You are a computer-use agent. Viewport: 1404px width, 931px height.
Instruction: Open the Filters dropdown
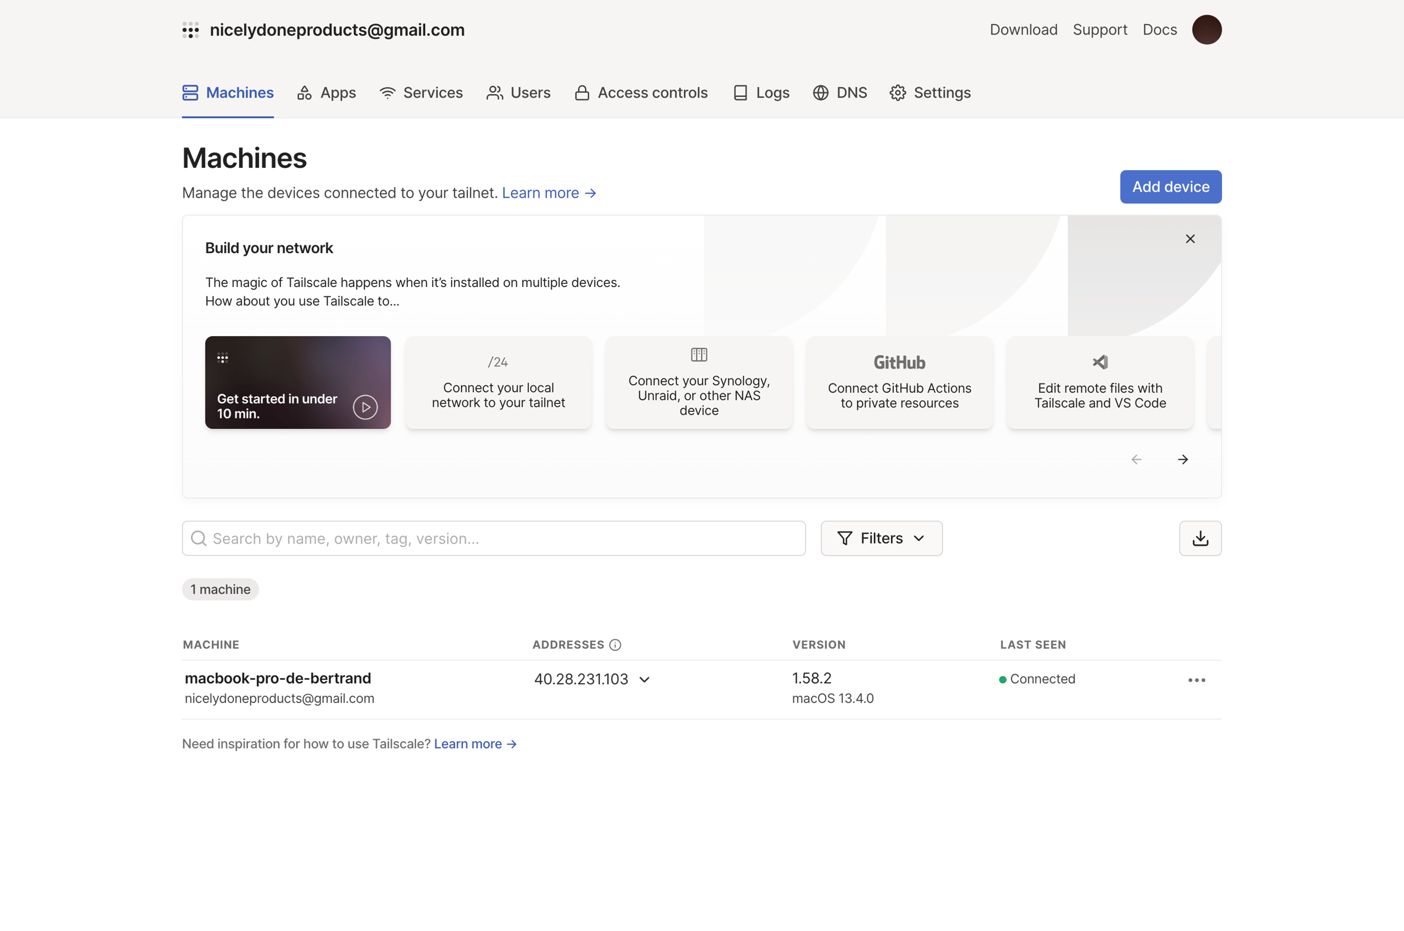[x=881, y=538]
